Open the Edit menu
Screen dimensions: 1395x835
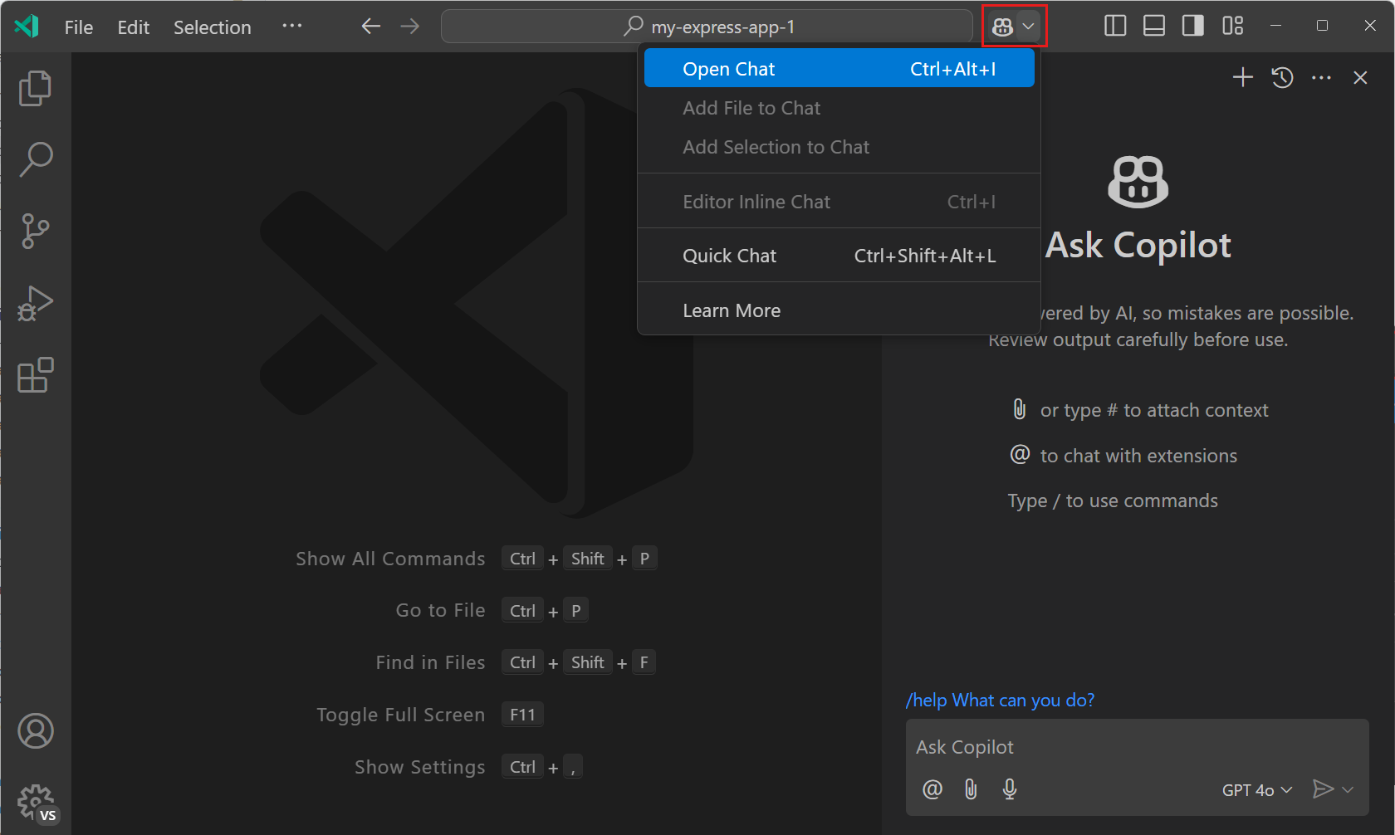[133, 27]
